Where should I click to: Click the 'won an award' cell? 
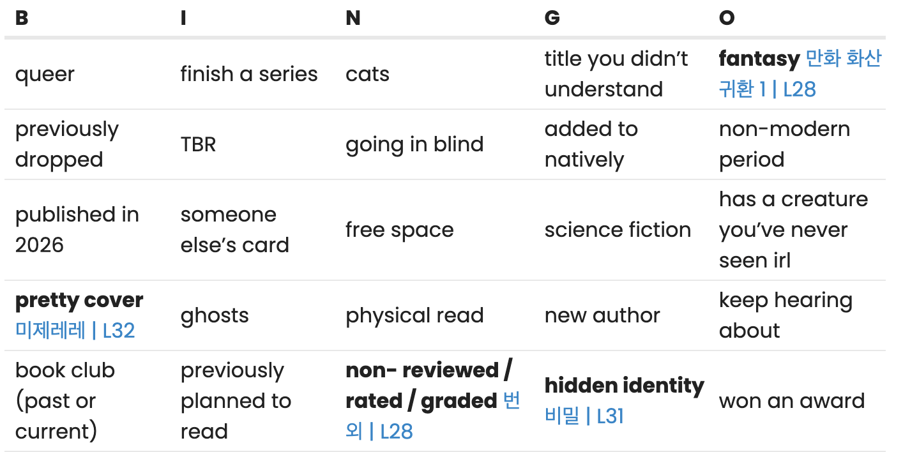coord(791,401)
